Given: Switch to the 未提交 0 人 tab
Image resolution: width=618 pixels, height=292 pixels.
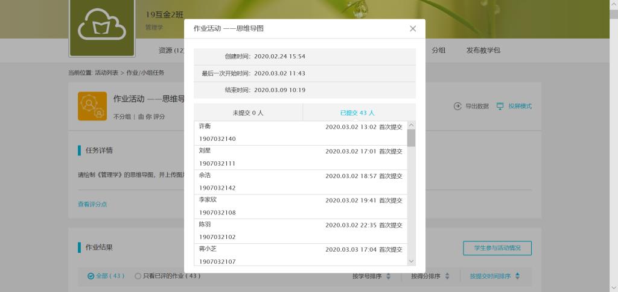Looking at the screenshot, I should click(x=248, y=113).
